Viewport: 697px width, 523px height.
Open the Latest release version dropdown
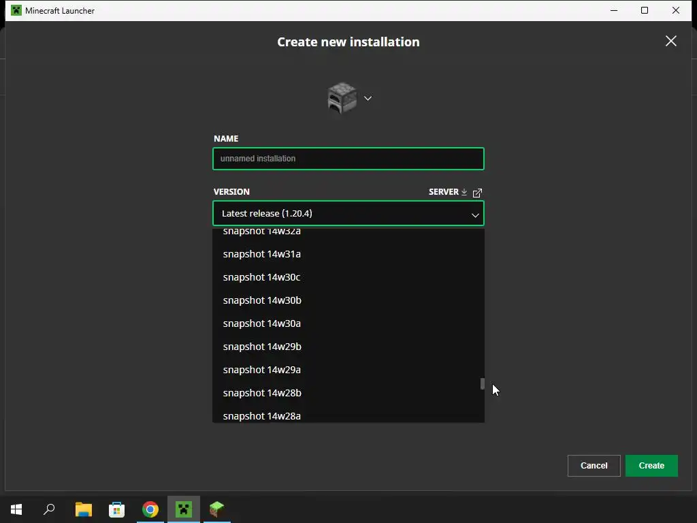348,213
